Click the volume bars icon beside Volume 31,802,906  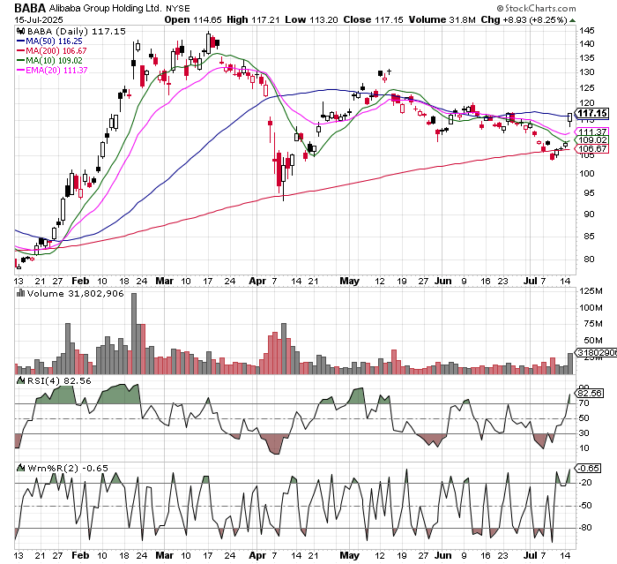coord(21,293)
